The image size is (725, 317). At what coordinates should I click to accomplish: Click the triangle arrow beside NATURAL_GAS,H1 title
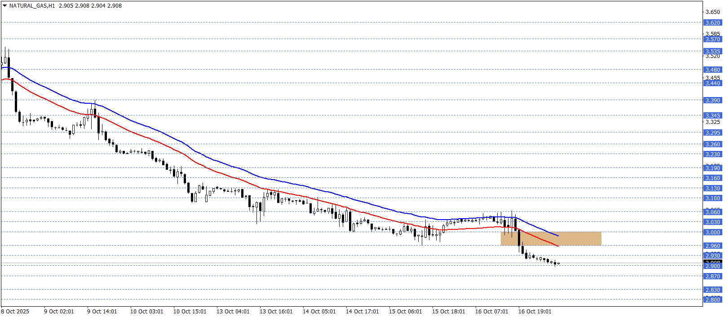click(x=4, y=6)
